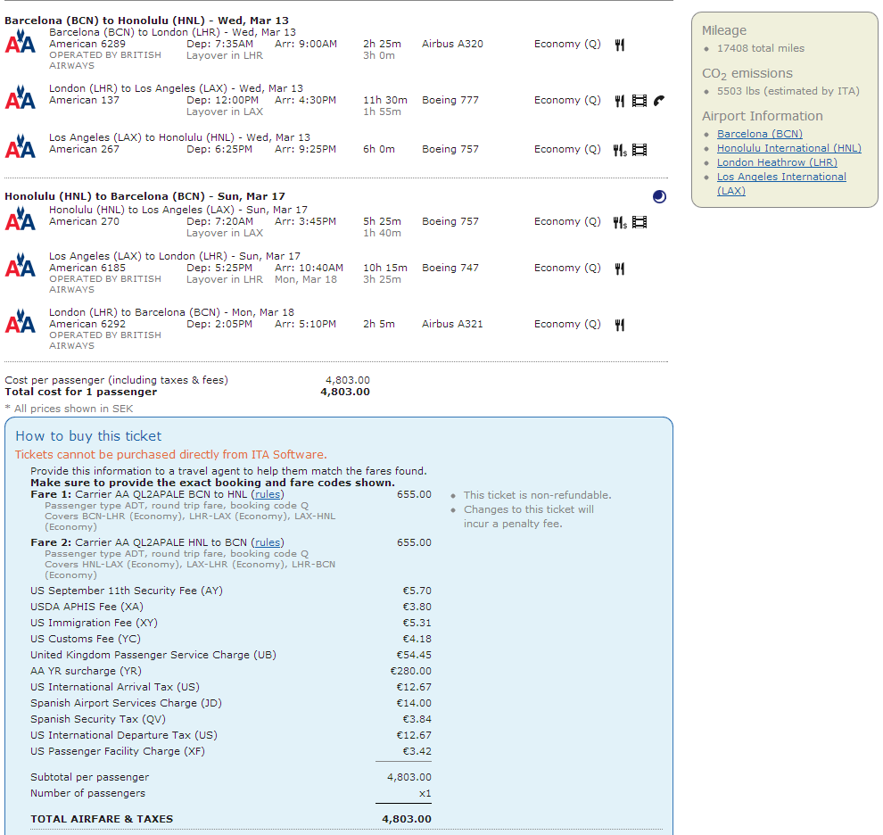The width and height of the screenshot is (883, 835).
Task: Click the American Airlines logo beside flight 6289
Action: (x=21, y=43)
